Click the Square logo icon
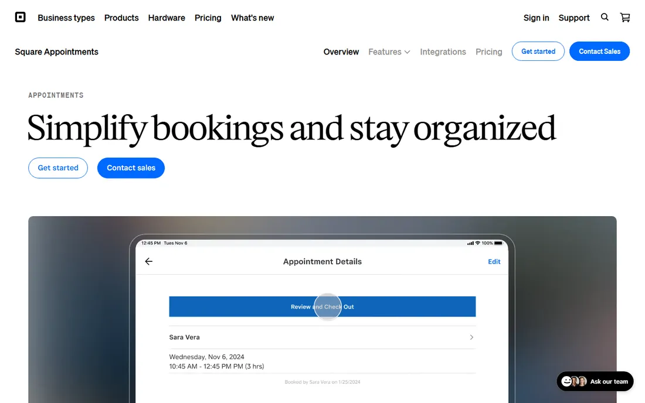Image resolution: width=645 pixels, height=403 pixels. pos(20,17)
